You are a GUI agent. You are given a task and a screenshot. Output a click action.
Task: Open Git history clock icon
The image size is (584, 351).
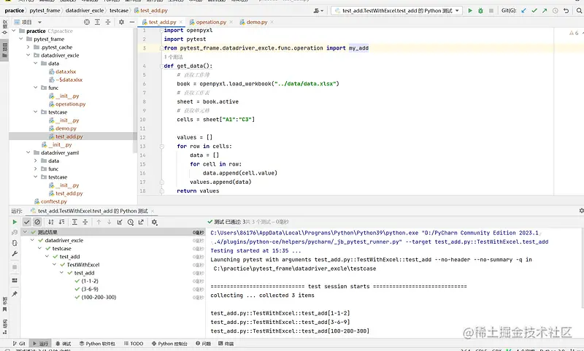point(556,11)
